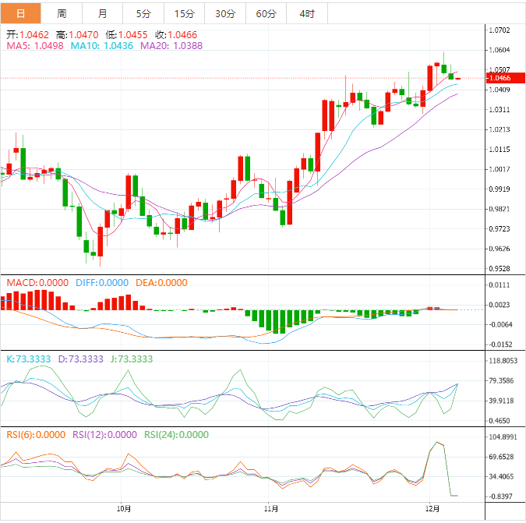Open the 5分 timeframe tab

click(x=143, y=14)
